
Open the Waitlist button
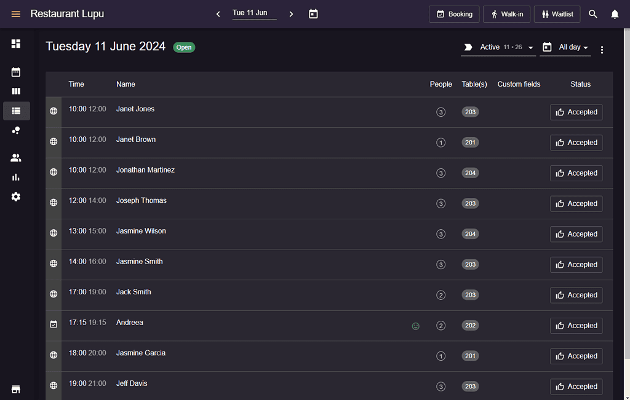pyautogui.click(x=557, y=14)
